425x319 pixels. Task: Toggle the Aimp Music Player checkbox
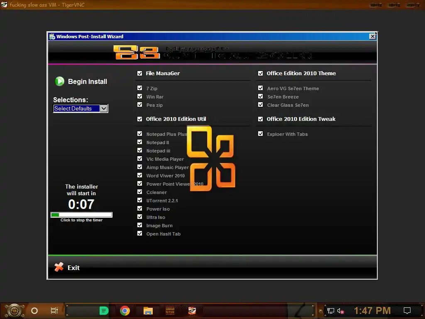click(x=139, y=167)
